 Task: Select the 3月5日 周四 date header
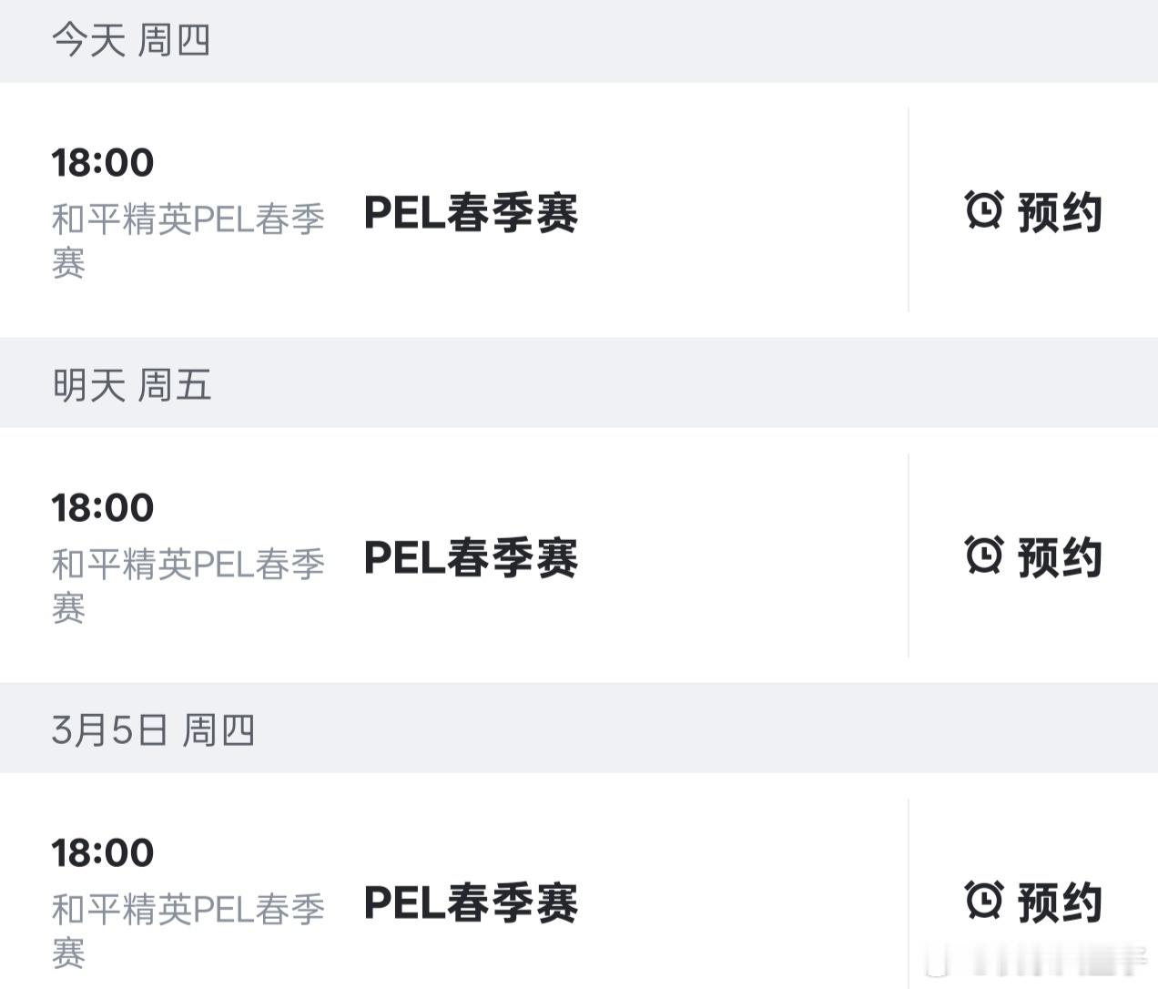point(153,730)
